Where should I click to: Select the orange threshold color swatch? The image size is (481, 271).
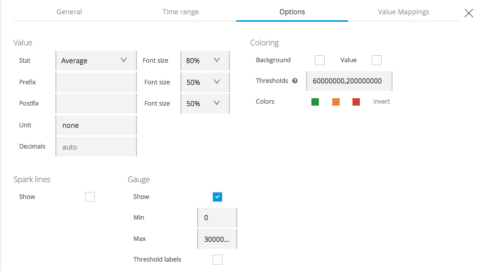pyautogui.click(x=336, y=102)
